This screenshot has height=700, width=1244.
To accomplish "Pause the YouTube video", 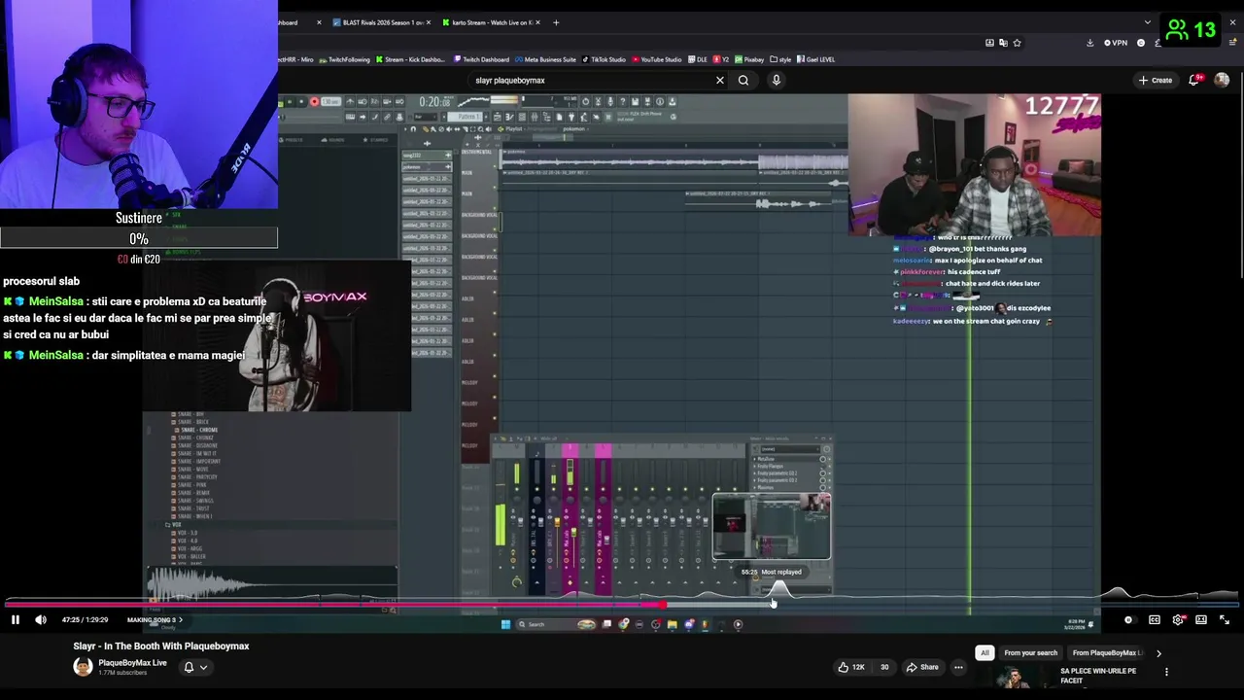I will (x=15, y=620).
